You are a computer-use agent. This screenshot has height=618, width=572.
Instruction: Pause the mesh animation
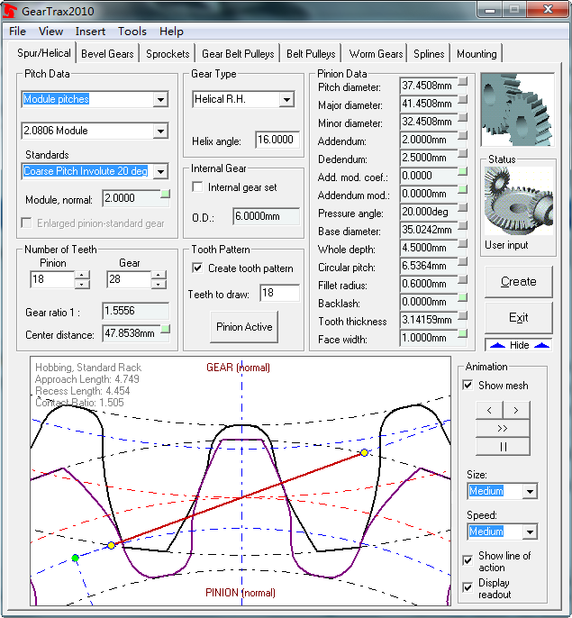pyautogui.click(x=503, y=447)
